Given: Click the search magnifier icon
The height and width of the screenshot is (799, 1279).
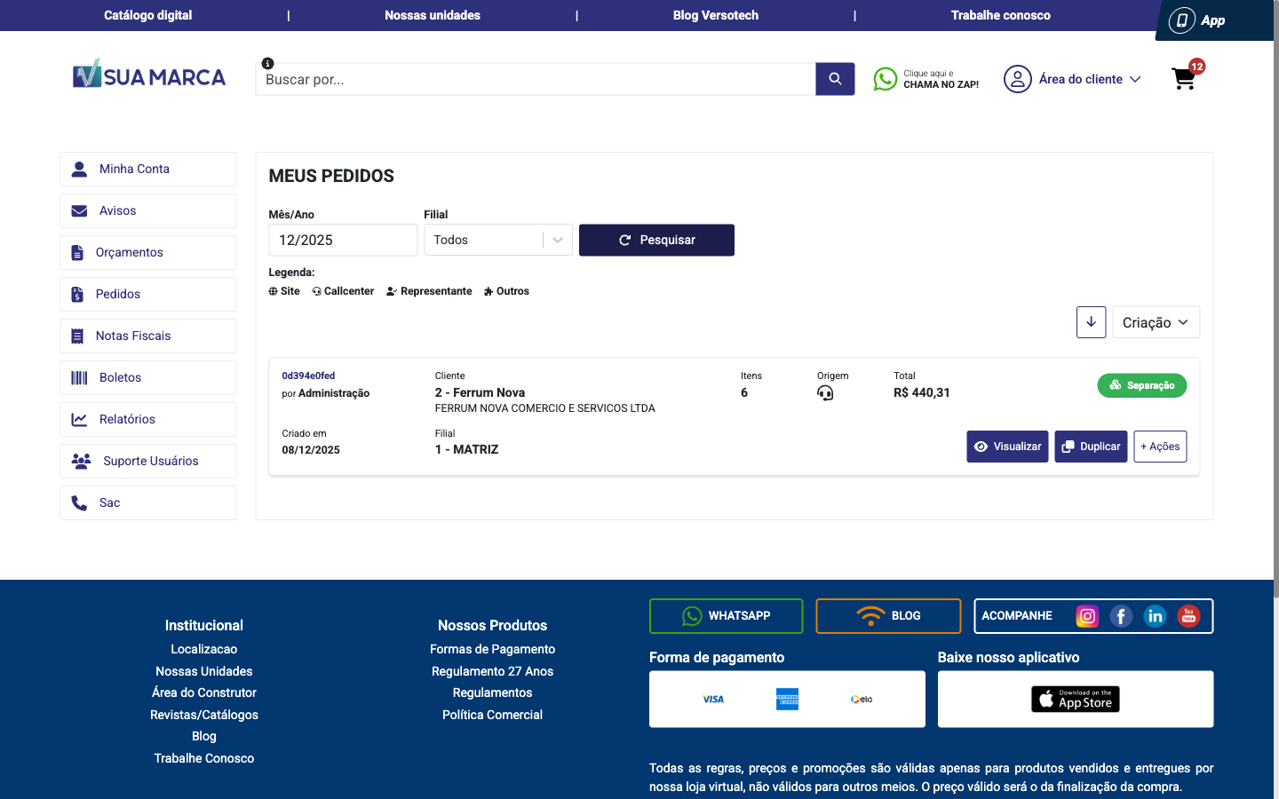Looking at the screenshot, I should (x=834, y=79).
